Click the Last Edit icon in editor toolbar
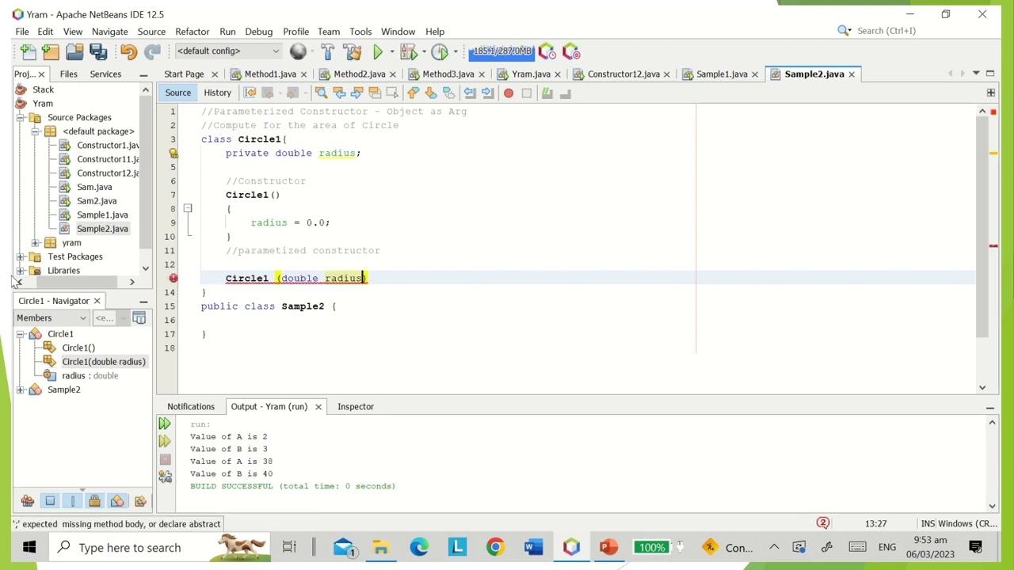This screenshot has width=1014, height=570. [250, 93]
